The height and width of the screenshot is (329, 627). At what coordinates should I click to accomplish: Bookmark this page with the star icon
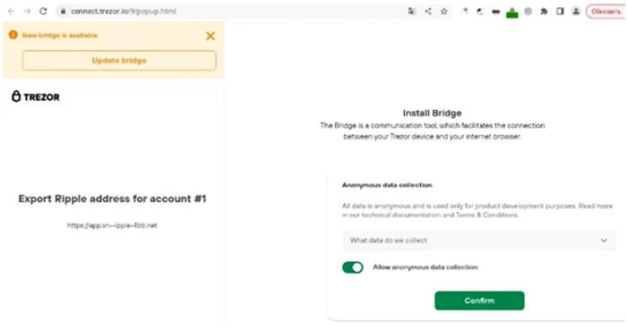(444, 12)
